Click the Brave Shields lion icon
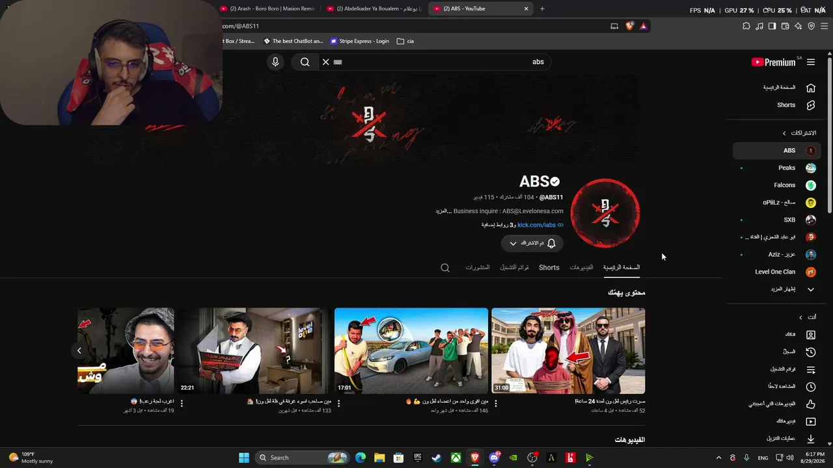This screenshot has height=468, width=833. (629, 26)
